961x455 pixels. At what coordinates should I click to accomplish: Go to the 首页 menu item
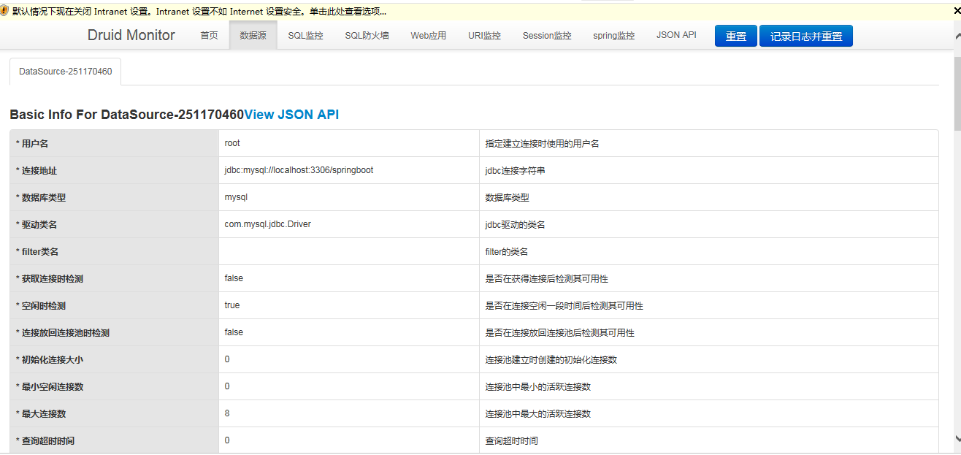tap(210, 35)
